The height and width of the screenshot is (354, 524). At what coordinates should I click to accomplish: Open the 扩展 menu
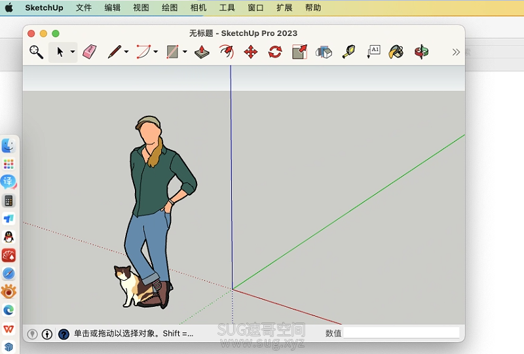click(x=284, y=8)
